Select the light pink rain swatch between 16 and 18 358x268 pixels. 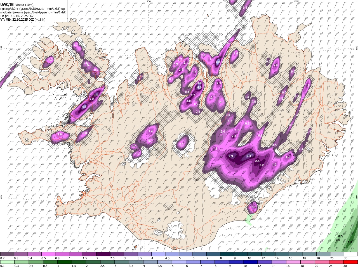(x=293, y=262)
